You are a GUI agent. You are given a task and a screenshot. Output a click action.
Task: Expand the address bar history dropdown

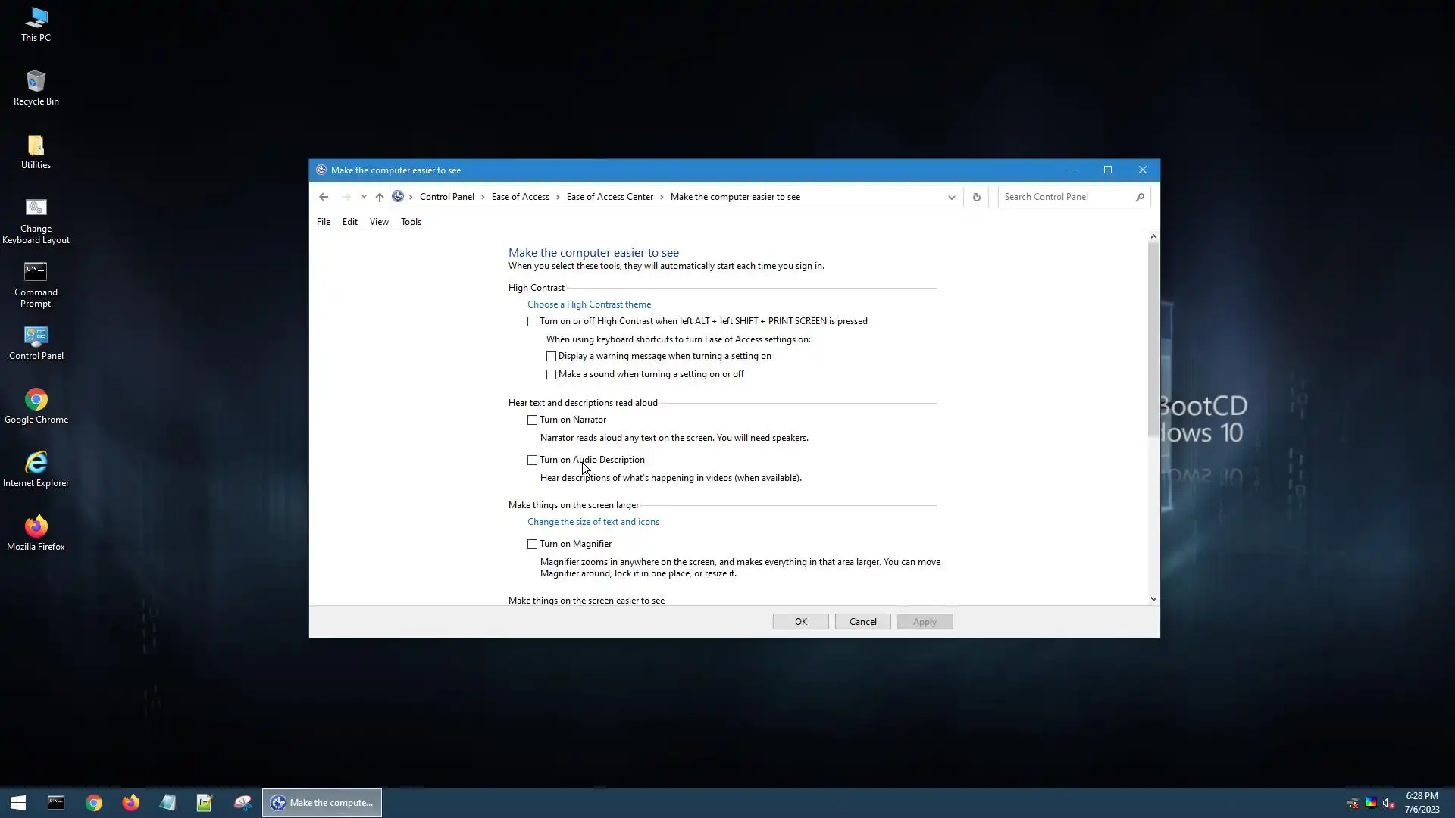[951, 197]
